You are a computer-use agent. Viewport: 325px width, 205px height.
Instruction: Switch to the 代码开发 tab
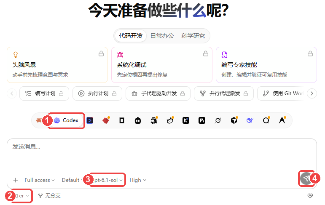tap(131, 36)
